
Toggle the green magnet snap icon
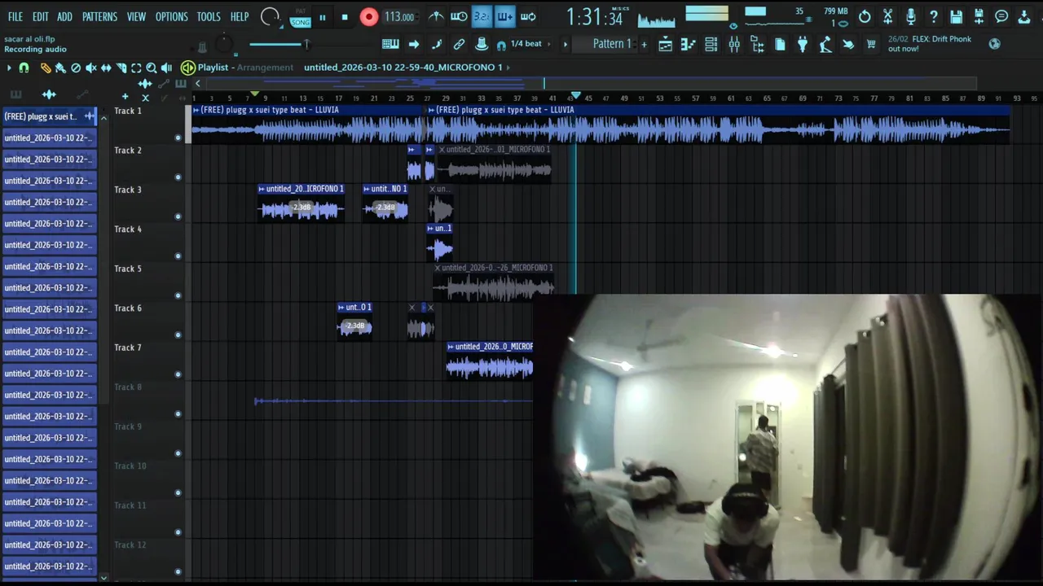(24, 68)
